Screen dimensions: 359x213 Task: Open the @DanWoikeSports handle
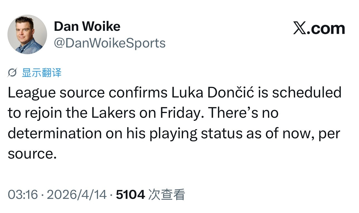click(x=110, y=43)
